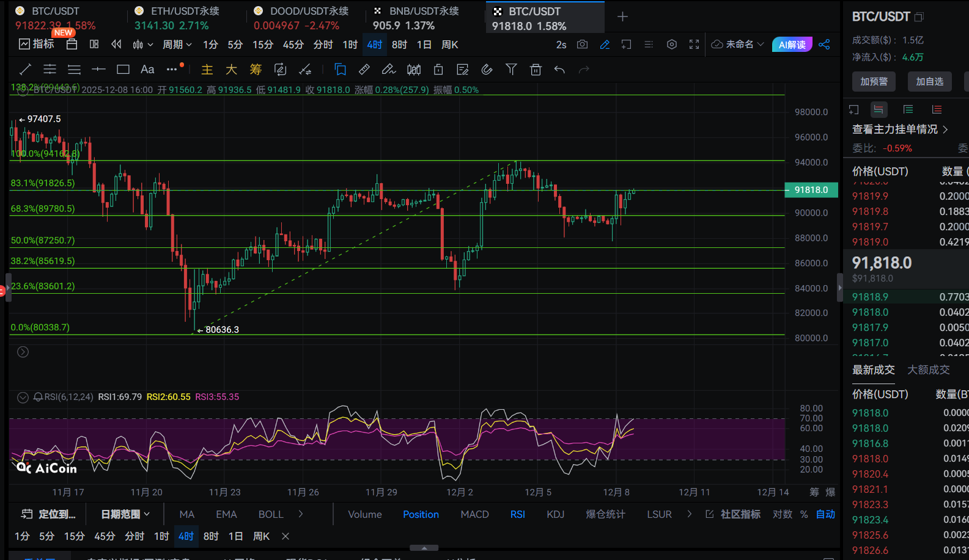Expand the 日期范围 date range dropdown
Viewport: 969px width, 560px height.
coord(125,514)
